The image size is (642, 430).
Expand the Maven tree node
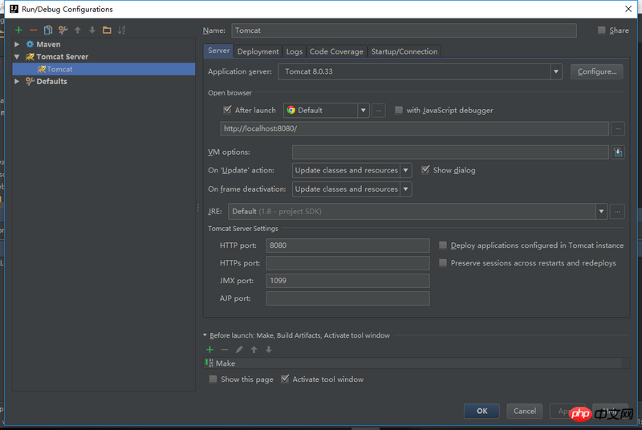click(x=17, y=44)
